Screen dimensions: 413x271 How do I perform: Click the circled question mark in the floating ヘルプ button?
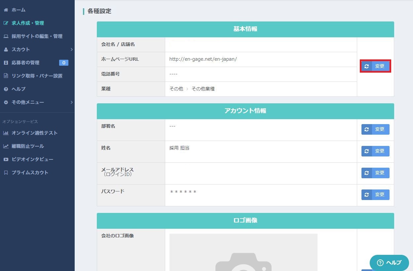pyautogui.click(x=380, y=263)
